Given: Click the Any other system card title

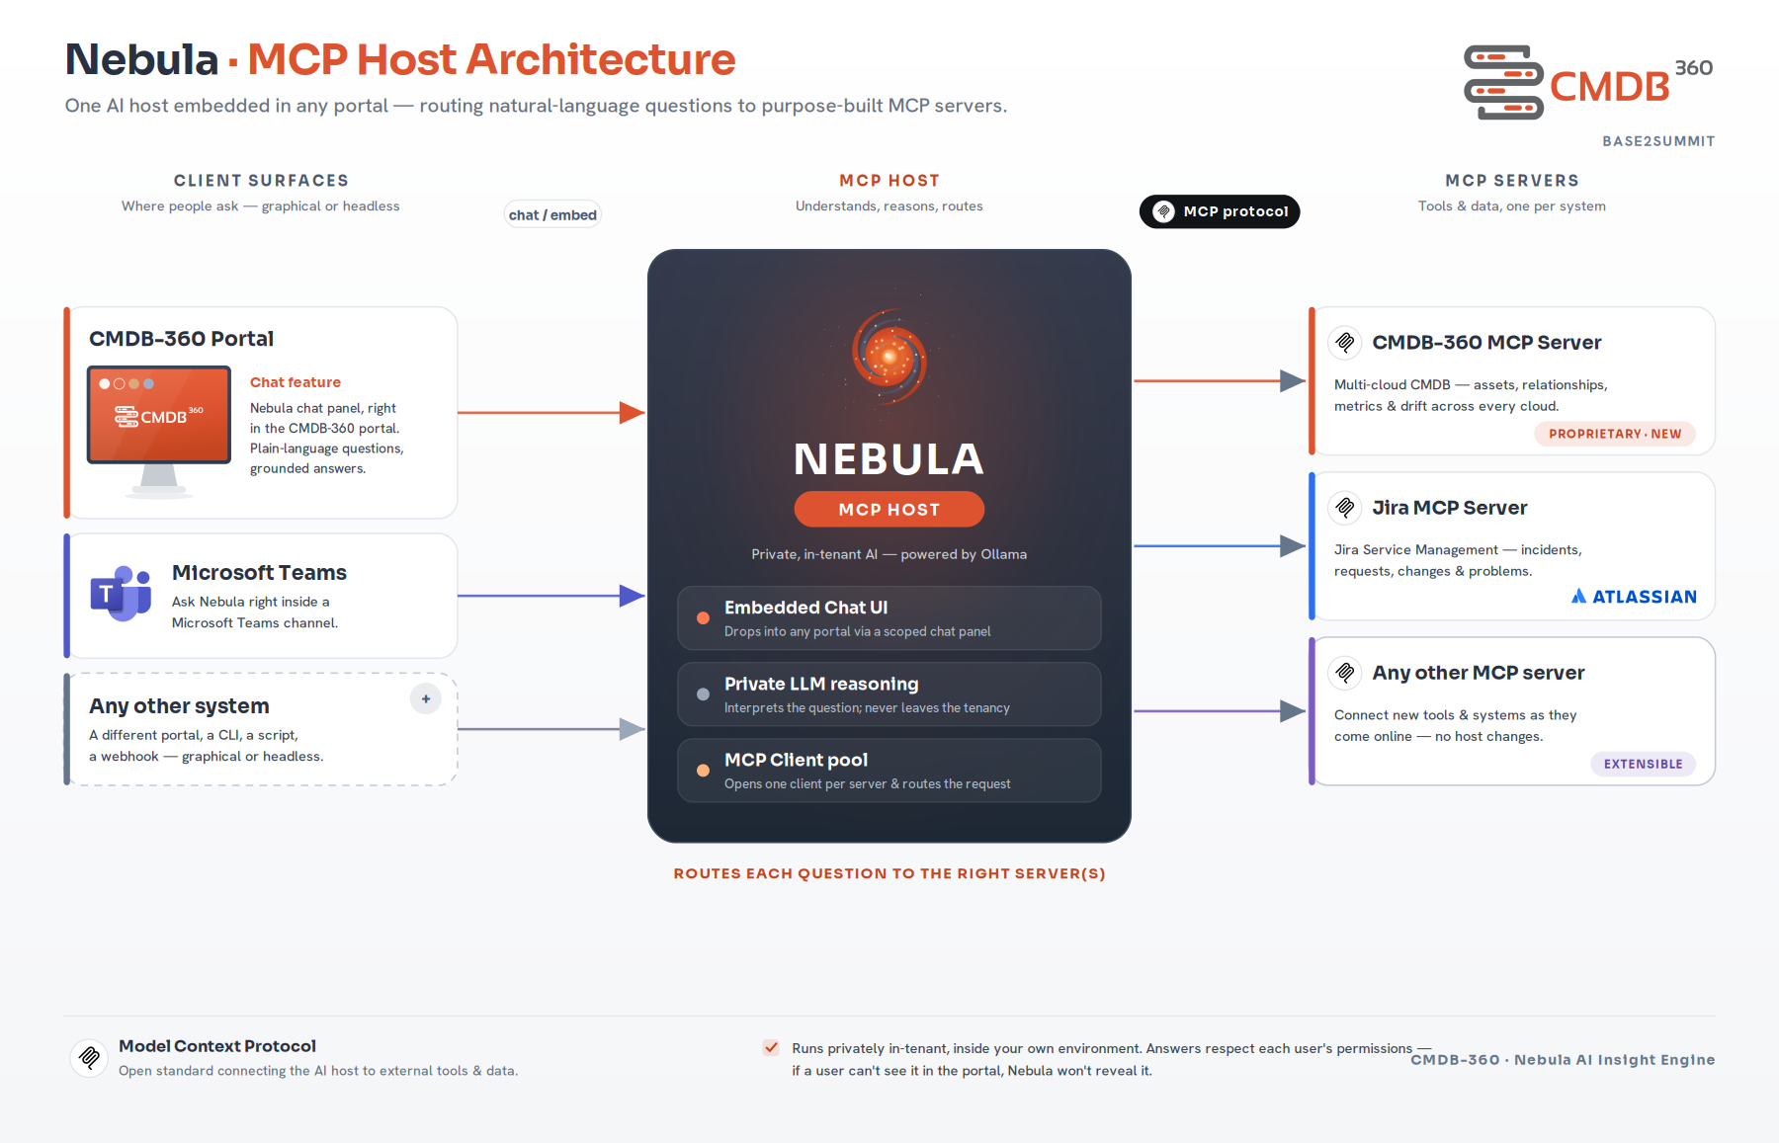Looking at the screenshot, I should coord(179,706).
